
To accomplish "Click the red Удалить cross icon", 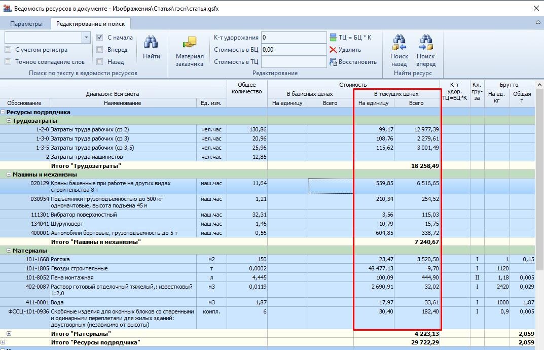I will (x=333, y=50).
